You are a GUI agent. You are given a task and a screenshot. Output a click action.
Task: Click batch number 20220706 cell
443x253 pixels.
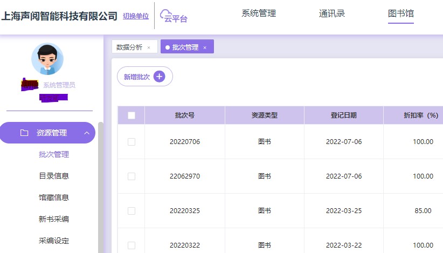point(185,142)
